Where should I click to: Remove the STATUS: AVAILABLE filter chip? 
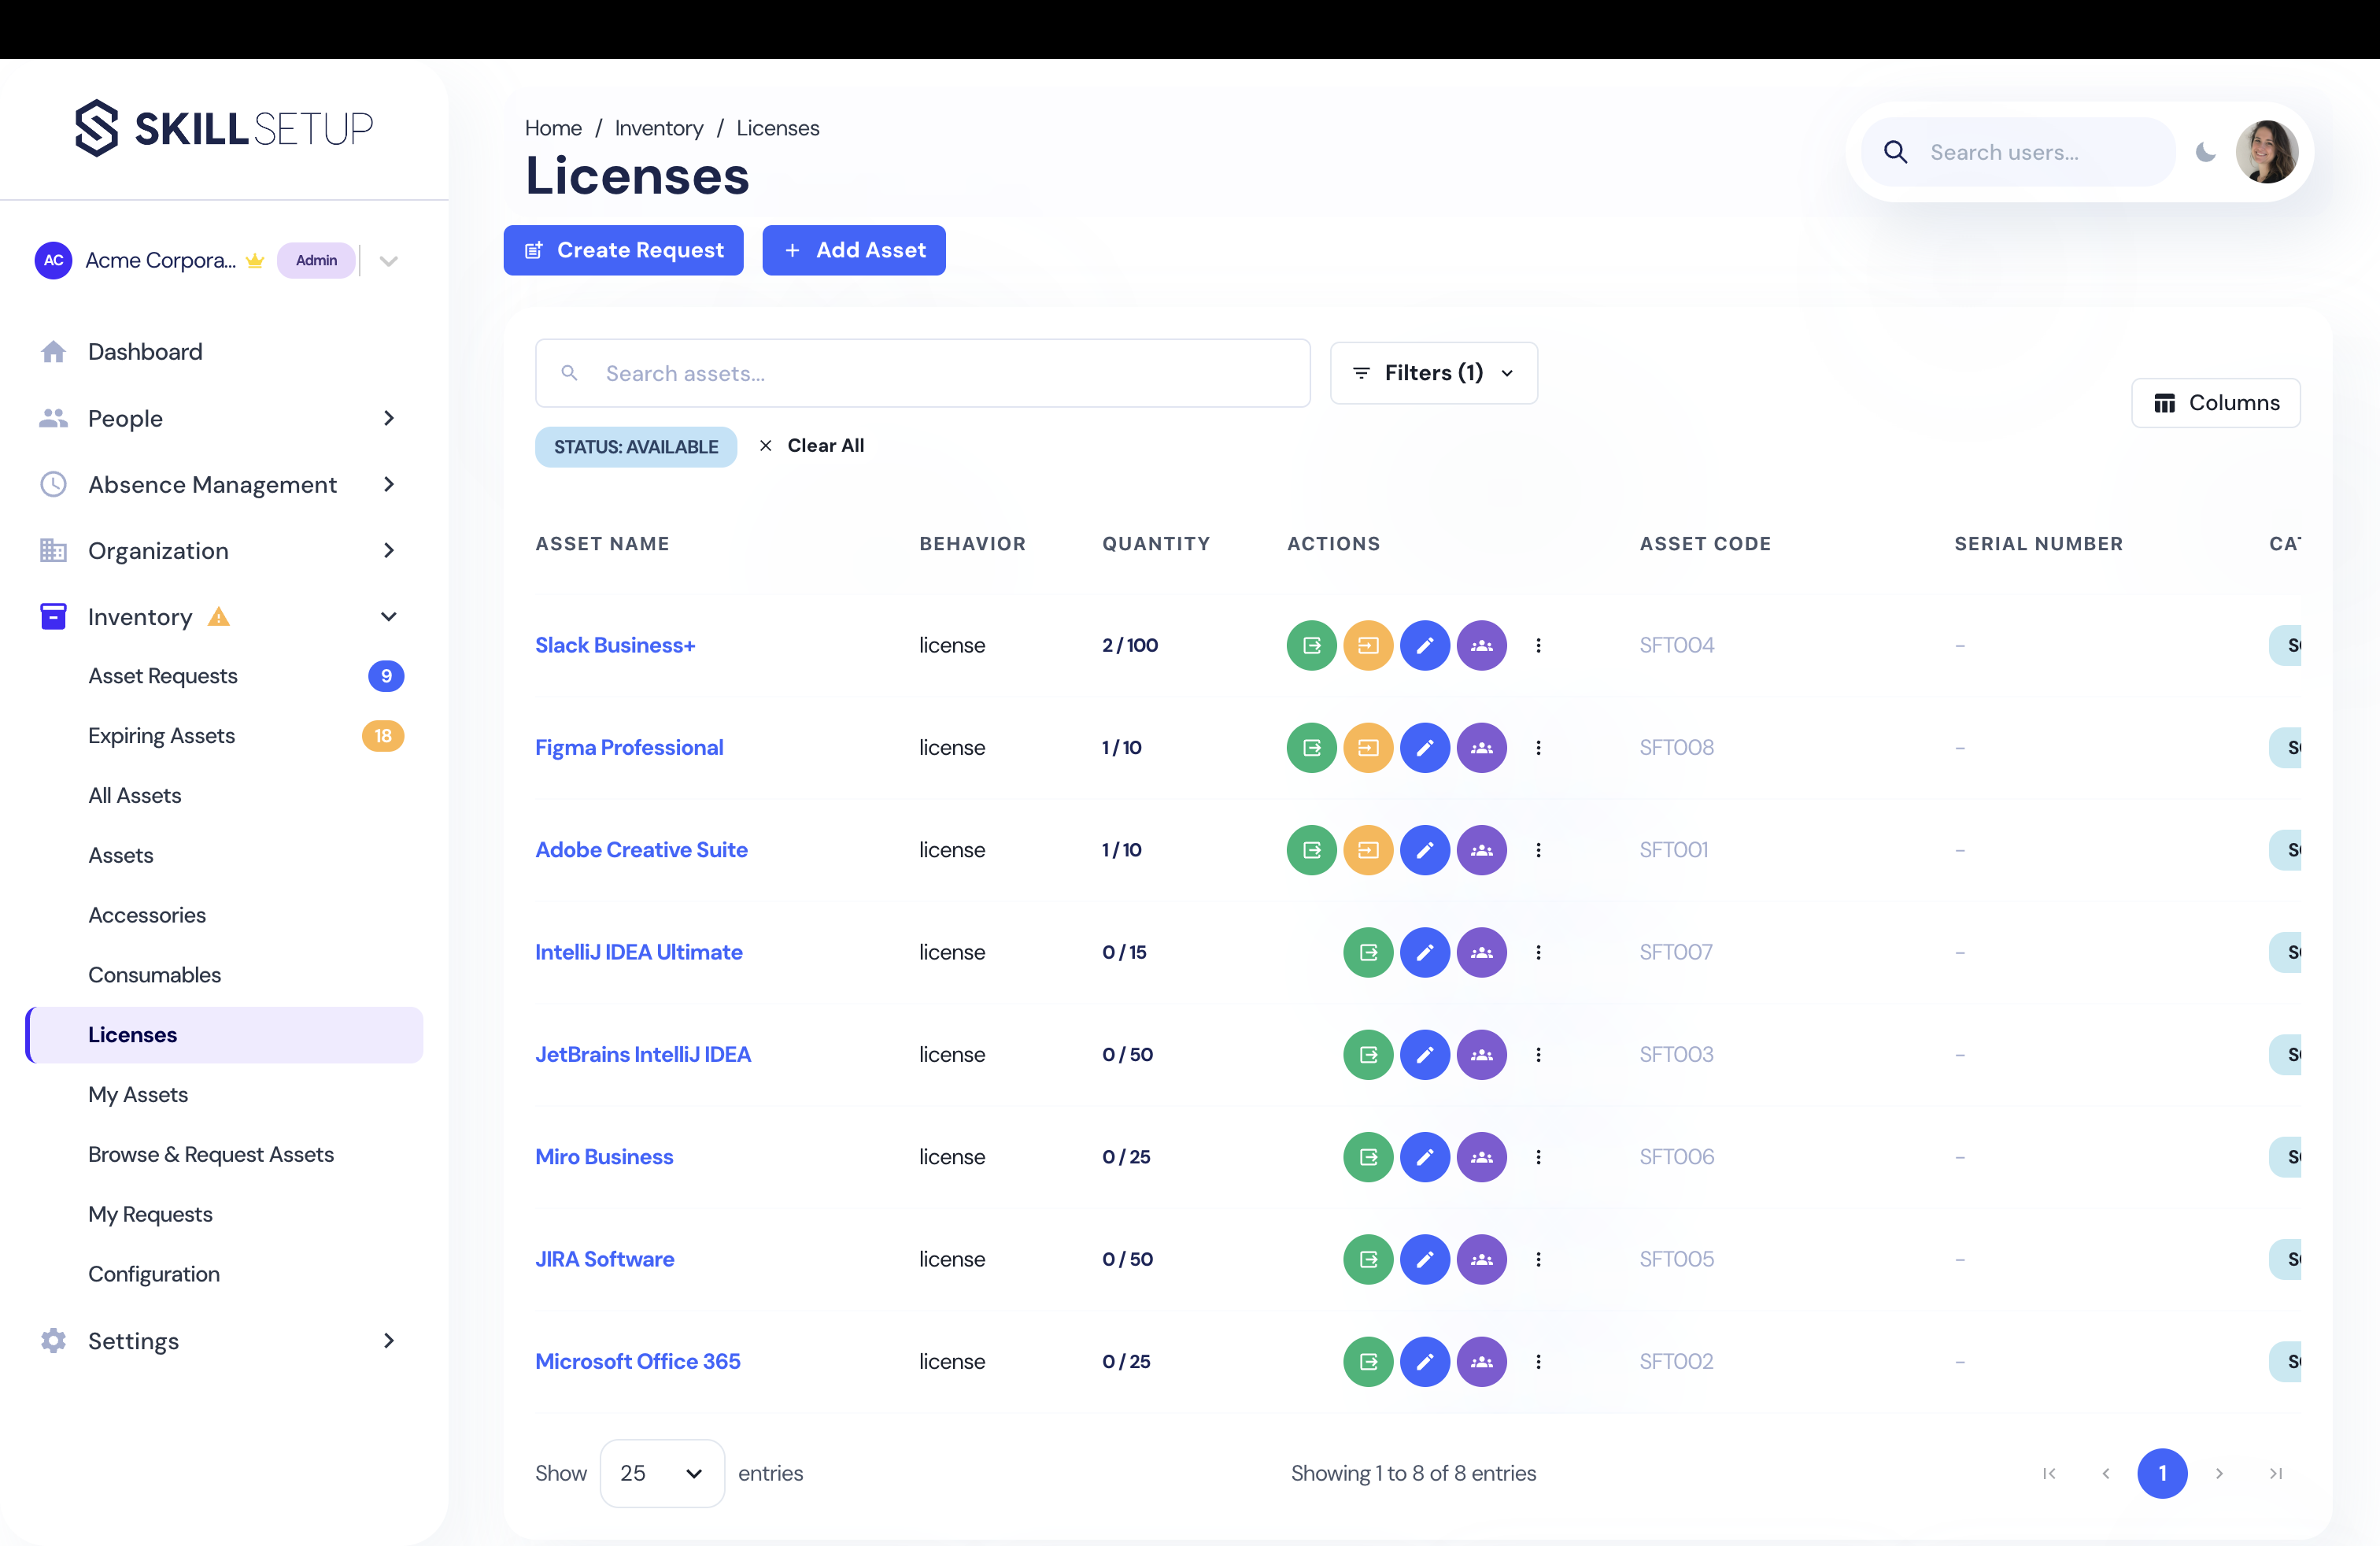636,447
